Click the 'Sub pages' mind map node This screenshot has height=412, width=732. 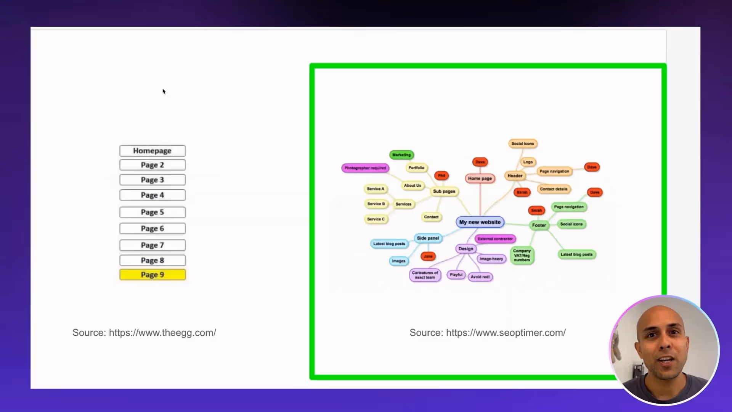click(x=444, y=191)
